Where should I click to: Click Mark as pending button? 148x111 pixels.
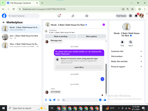(61, 36)
